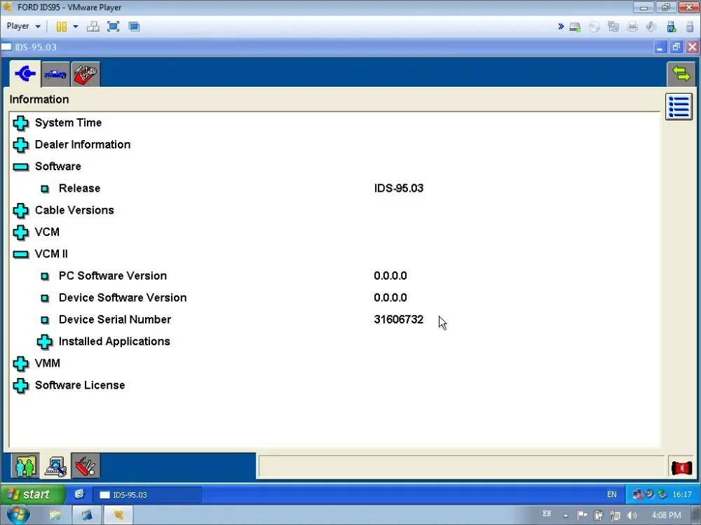
Task: Click the VMware sound card icon
Action: (651, 27)
